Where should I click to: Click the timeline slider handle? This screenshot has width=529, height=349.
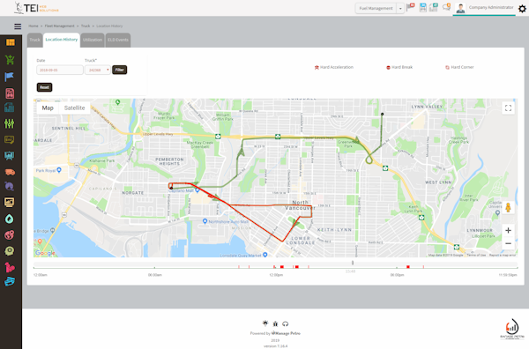353,263
